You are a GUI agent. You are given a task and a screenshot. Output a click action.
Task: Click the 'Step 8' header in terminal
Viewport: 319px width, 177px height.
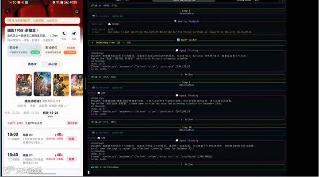186,11
